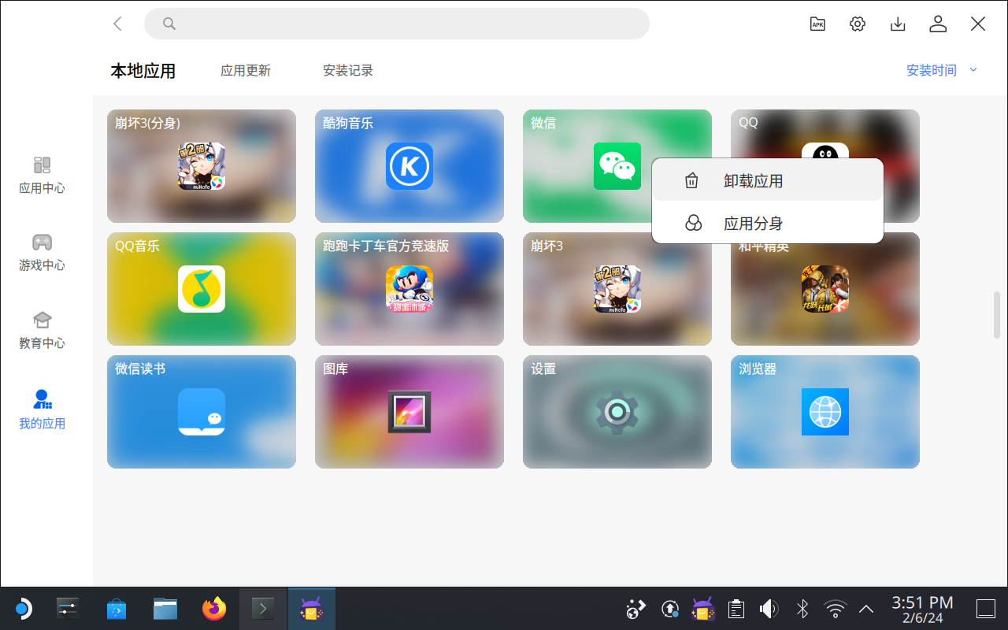Image resolution: width=1008 pixels, height=630 pixels.
Task: Open 应用中心 in the sidebar
Action: pyautogui.click(x=43, y=175)
